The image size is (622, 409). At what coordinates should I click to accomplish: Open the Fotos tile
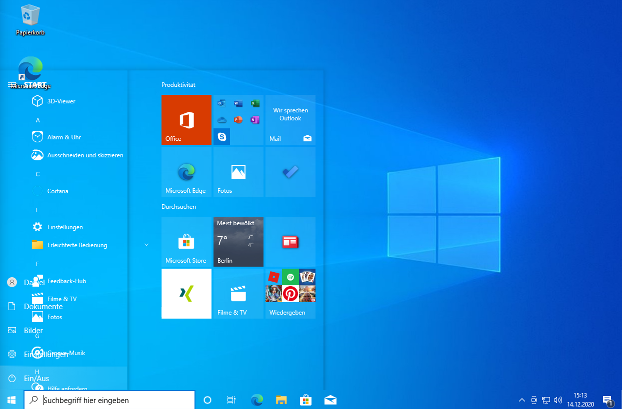click(x=238, y=172)
